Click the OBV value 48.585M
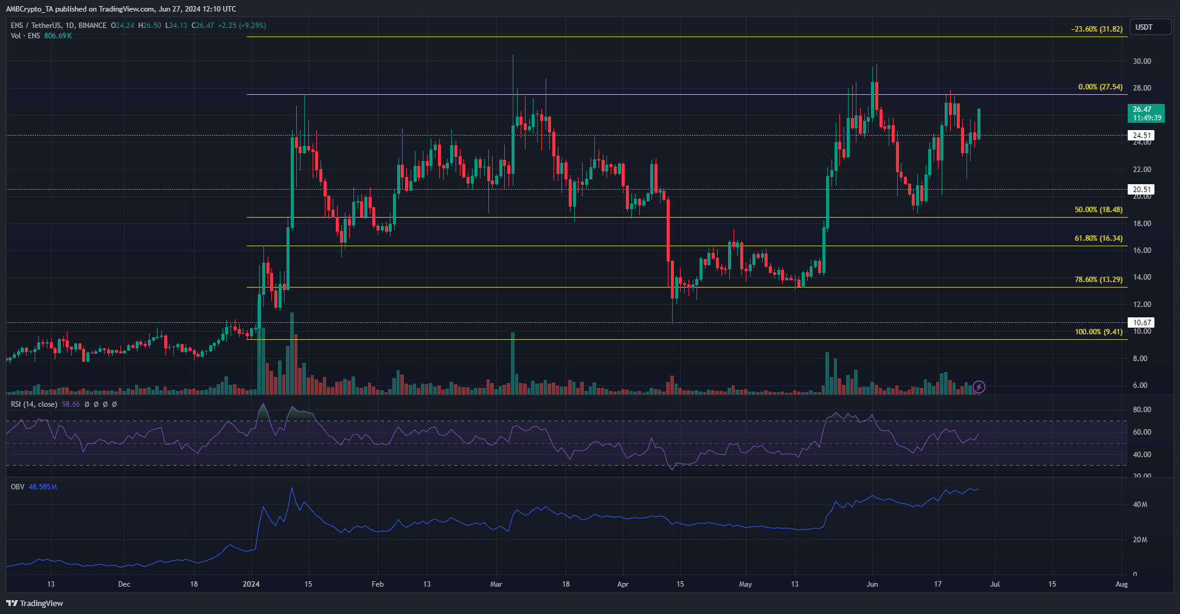 click(x=43, y=487)
